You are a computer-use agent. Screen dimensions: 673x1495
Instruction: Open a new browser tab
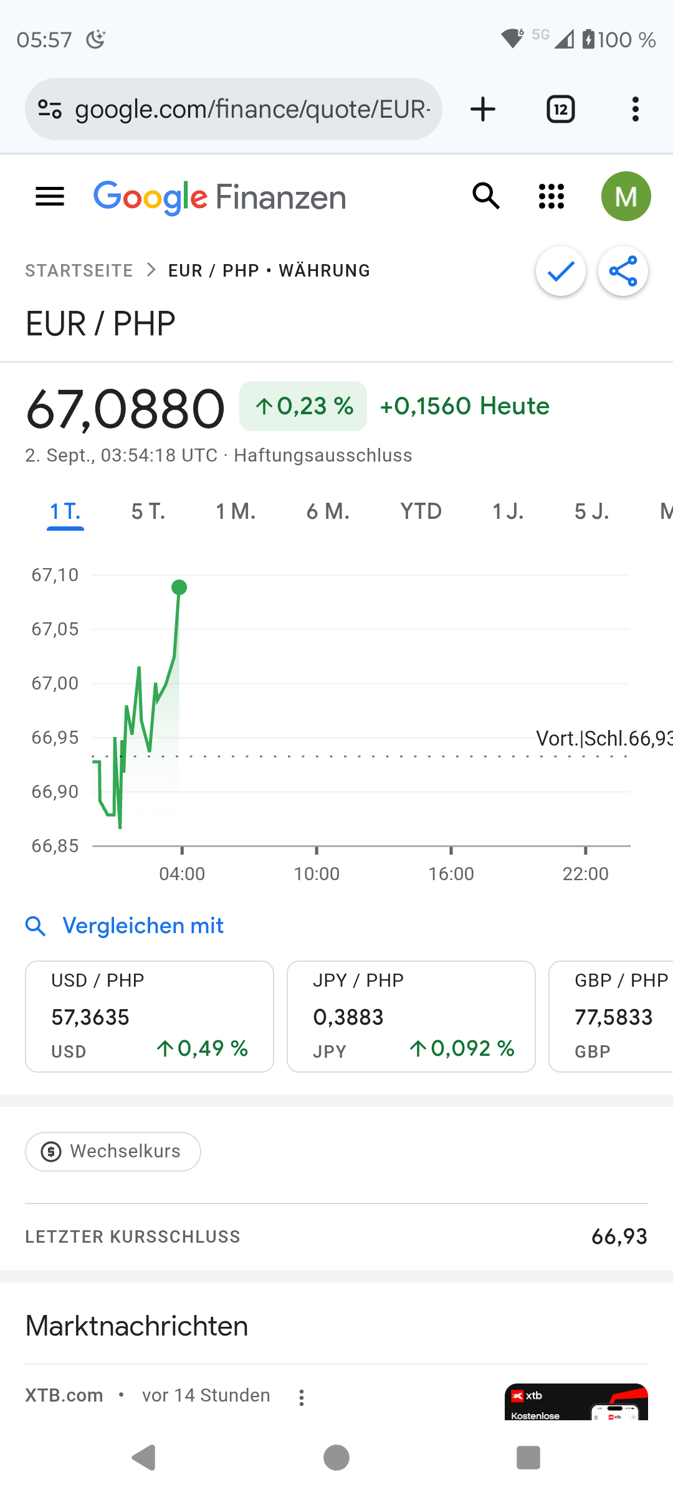[483, 110]
